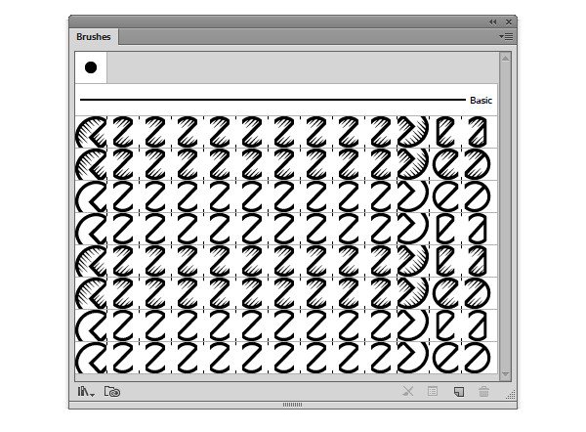This screenshot has height=432, width=586.
Task: Select first tile of bottom pattern brush
Action: (91, 357)
